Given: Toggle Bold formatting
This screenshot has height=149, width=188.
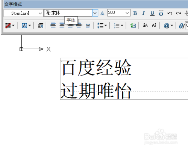Looking at the screenshot, I should [135, 13].
